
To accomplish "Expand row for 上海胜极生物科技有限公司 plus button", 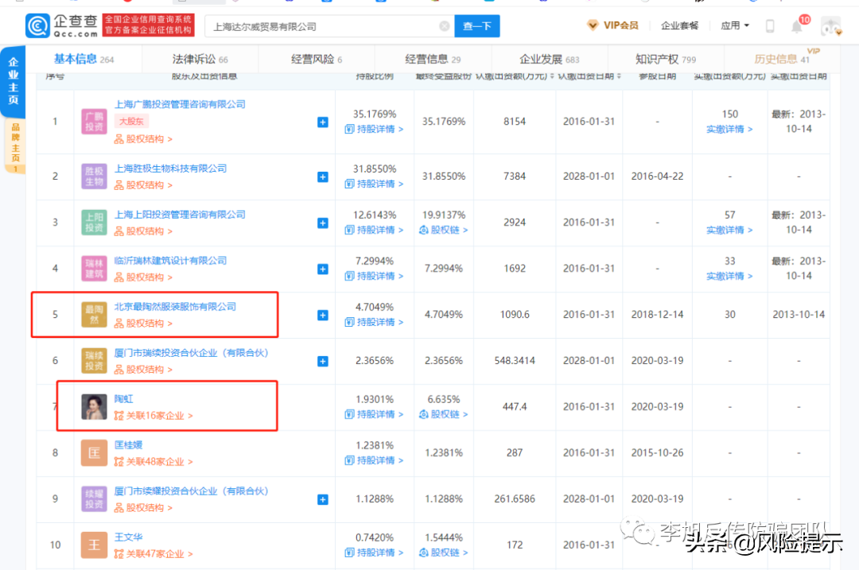I will point(322,176).
